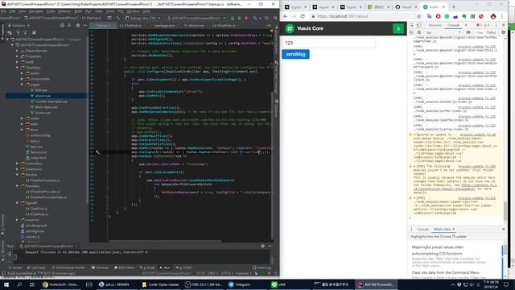Screen dimensions: 515x290
Task: Click the Windows taskbar search icon
Action: 19,284
